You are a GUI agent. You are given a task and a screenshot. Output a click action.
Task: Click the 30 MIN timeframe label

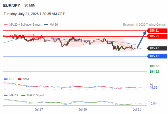tap(30, 5)
